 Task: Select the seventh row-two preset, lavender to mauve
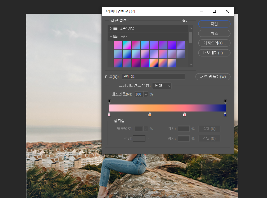[172, 54]
